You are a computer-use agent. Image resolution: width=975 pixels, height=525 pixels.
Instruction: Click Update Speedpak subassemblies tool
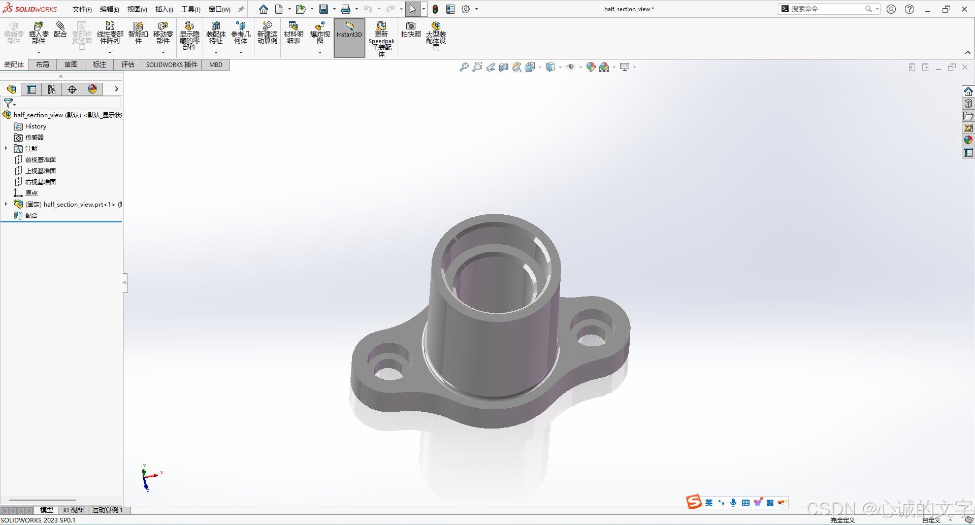[381, 39]
